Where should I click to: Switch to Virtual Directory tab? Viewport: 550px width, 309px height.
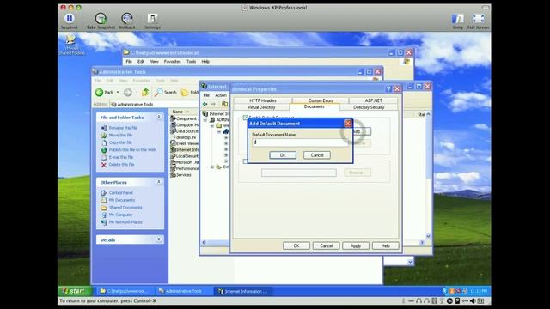[x=261, y=107]
